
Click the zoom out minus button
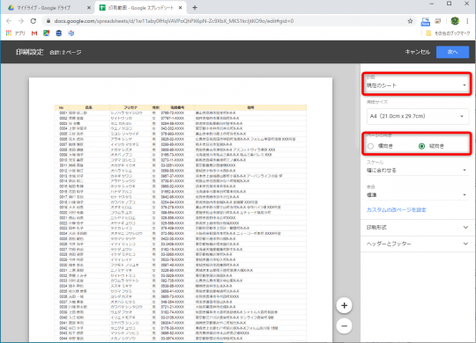pos(344,326)
